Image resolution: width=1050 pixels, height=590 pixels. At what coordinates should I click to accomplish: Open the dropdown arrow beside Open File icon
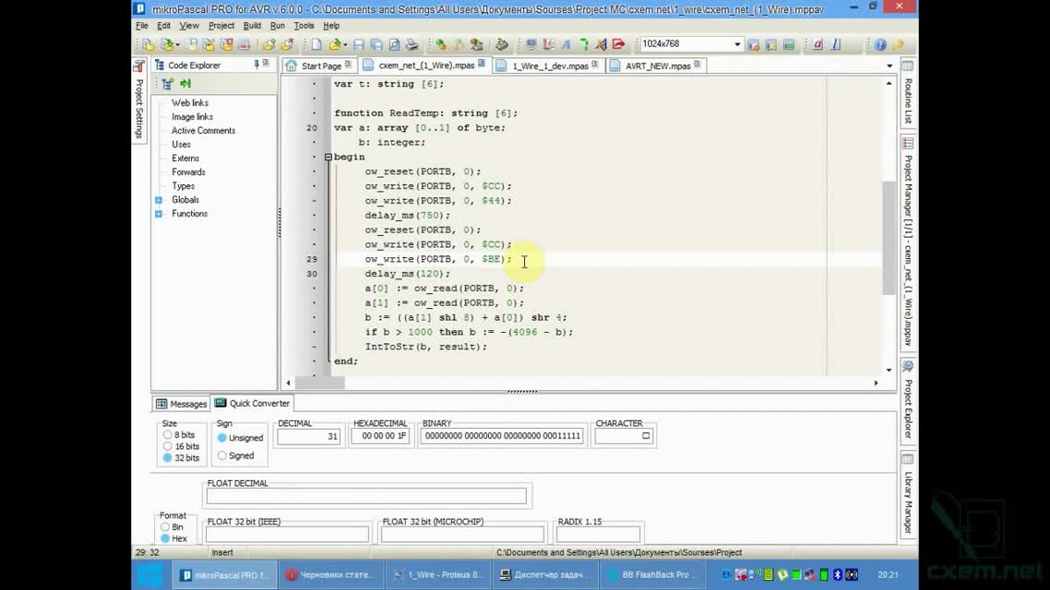tap(345, 45)
